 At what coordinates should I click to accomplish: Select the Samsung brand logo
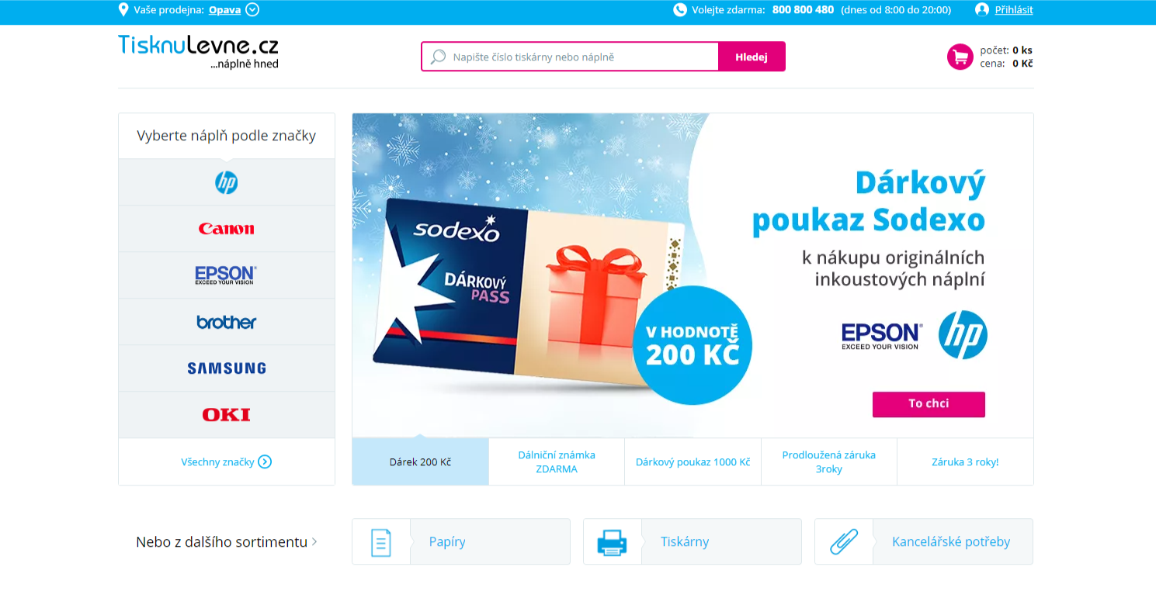(x=226, y=368)
